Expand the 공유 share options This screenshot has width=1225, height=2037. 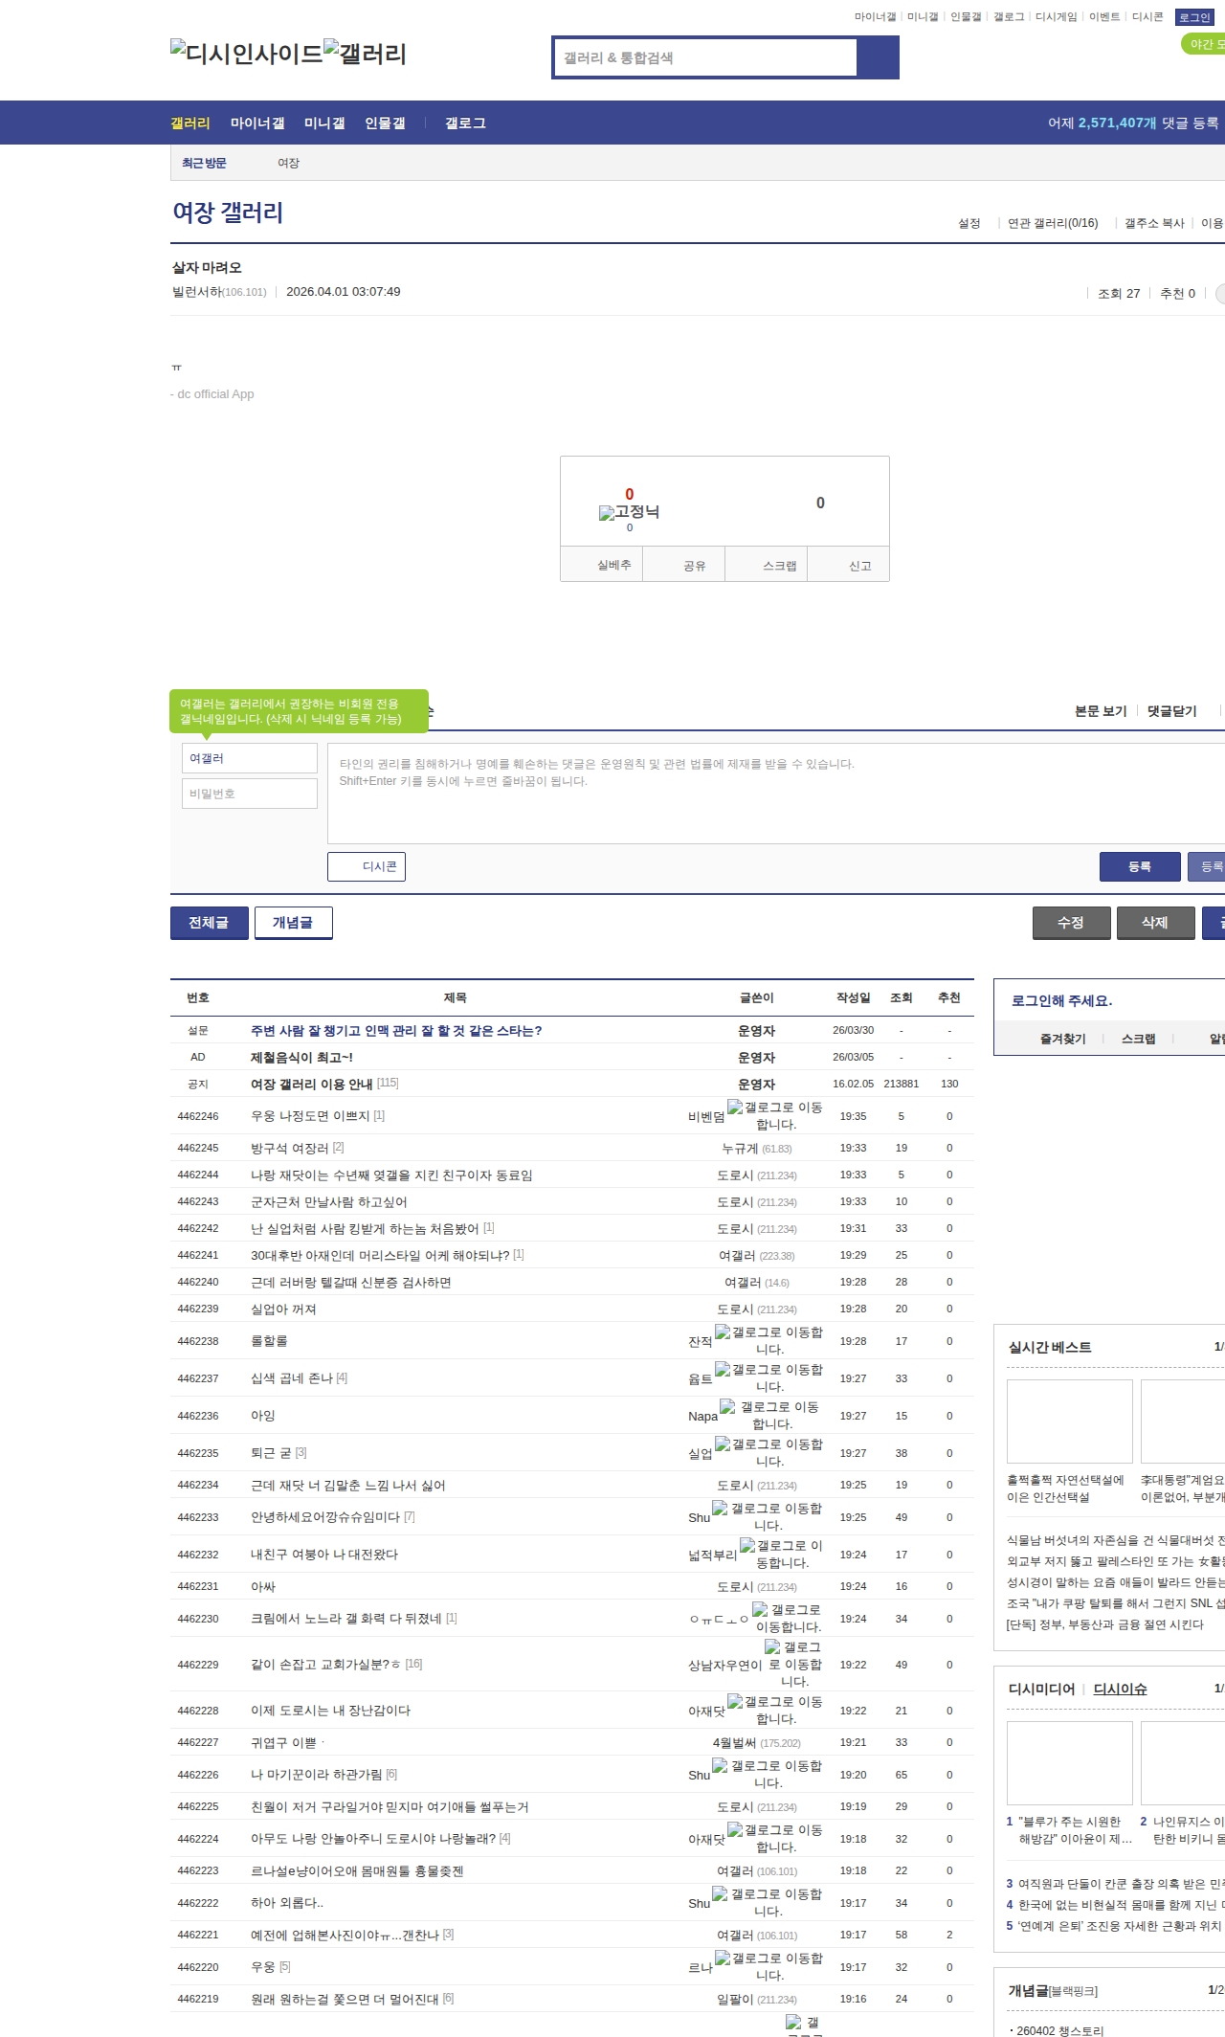point(694,566)
